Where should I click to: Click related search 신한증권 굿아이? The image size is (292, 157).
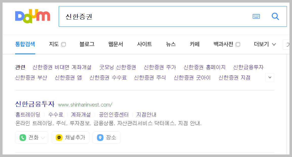click(192, 77)
